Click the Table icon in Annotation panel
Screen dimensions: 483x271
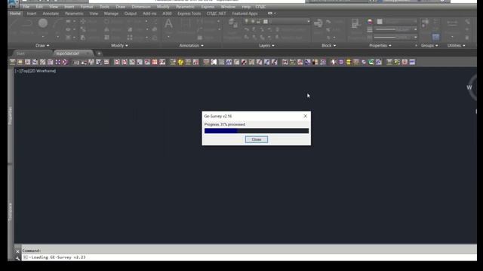200,38
